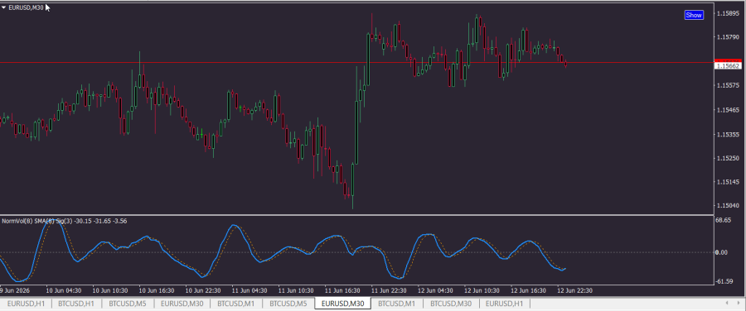Open the BTCUSD,M1 tab left of BTCUSD,M30
Screen dimensions: 746x311
coord(397,304)
